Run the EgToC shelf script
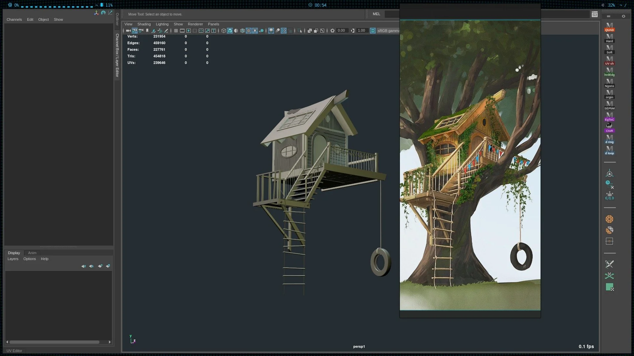The height and width of the screenshot is (356, 634). pos(609,117)
